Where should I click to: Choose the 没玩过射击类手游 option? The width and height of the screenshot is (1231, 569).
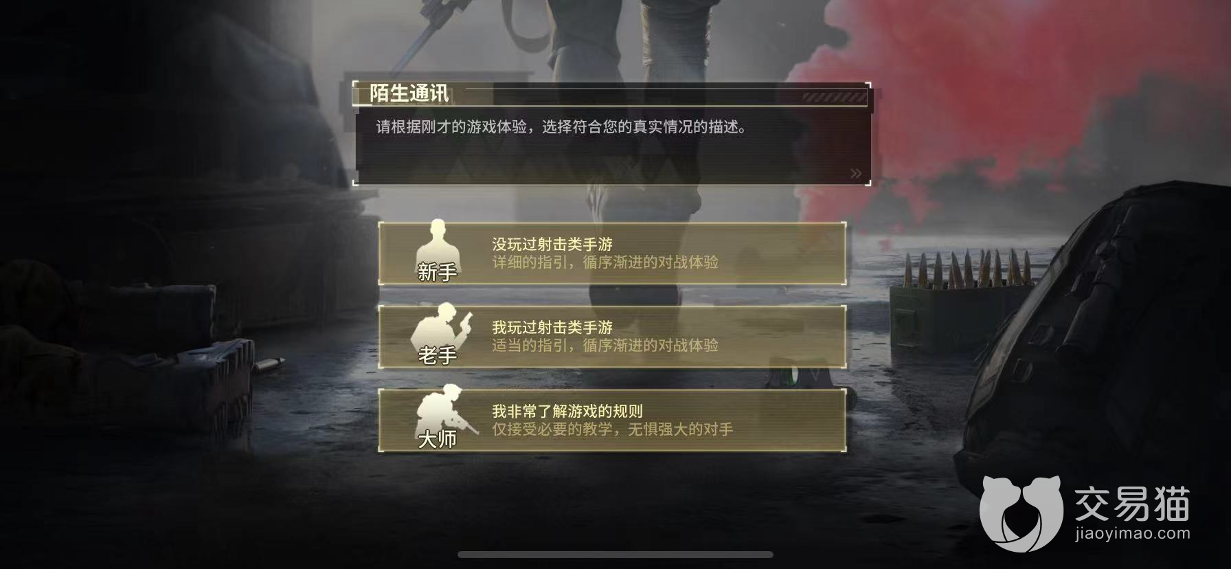(x=612, y=253)
